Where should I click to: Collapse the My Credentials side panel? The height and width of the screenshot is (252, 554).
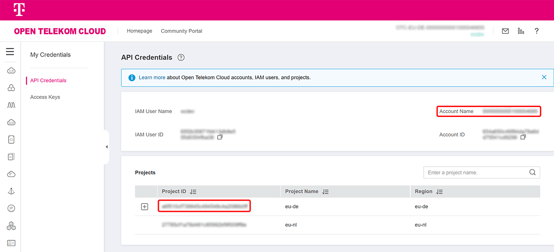[106, 147]
